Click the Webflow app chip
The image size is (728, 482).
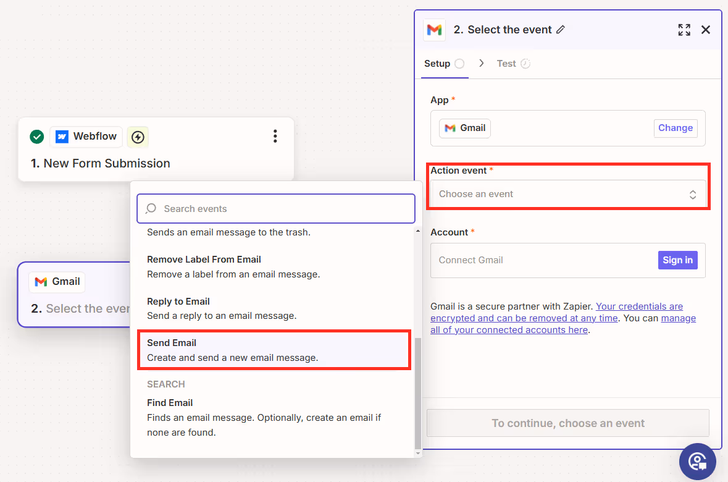click(86, 137)
